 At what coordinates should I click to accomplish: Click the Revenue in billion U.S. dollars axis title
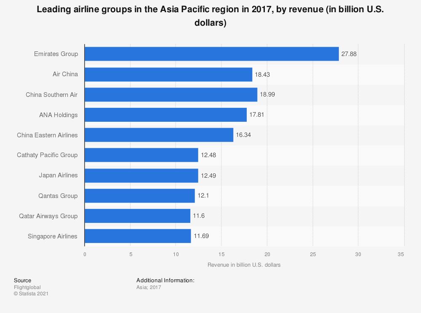[244, 265]
